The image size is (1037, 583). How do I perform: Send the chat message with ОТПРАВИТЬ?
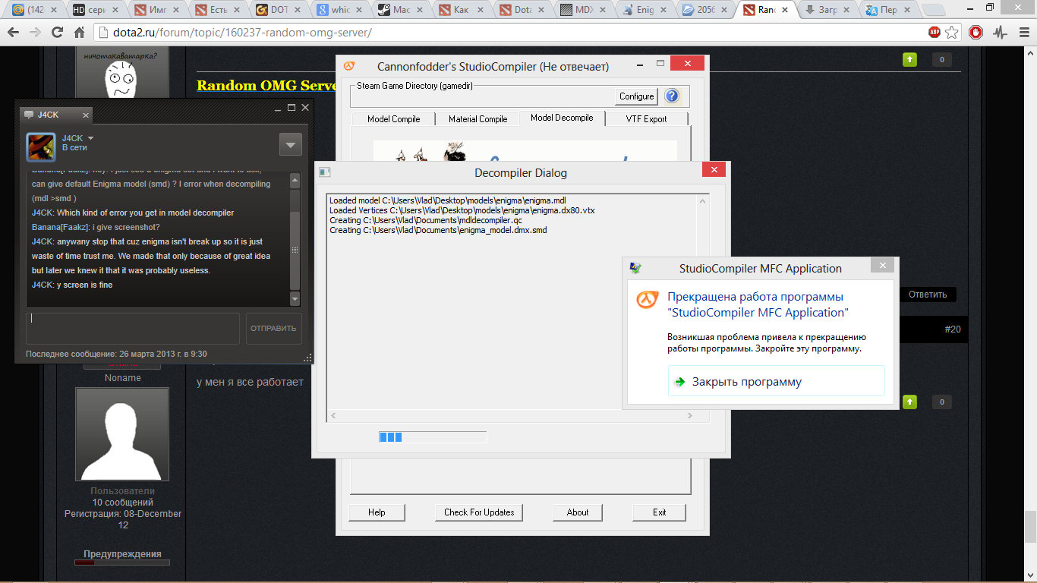(x=273, y=329)
